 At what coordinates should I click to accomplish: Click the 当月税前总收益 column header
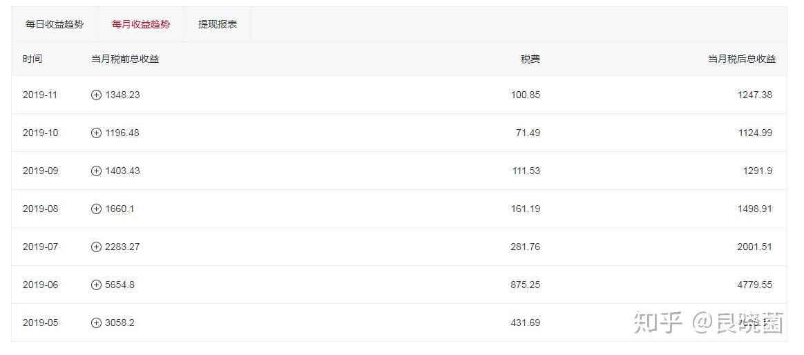tap(125, 59)
